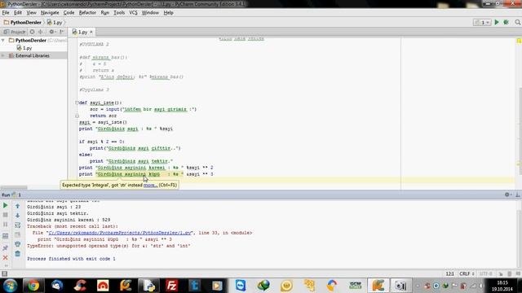Open Chrome from the taskbar

(x=33, y=286)
